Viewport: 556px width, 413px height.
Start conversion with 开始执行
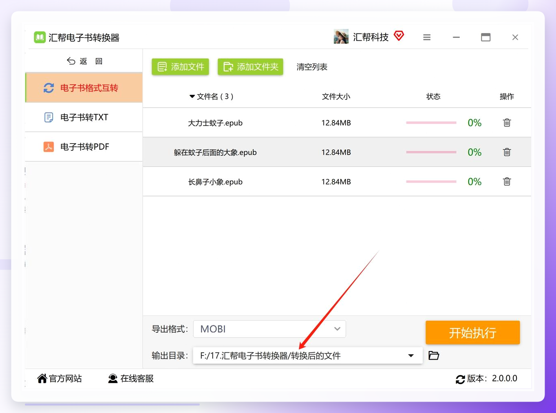(472, 333)
